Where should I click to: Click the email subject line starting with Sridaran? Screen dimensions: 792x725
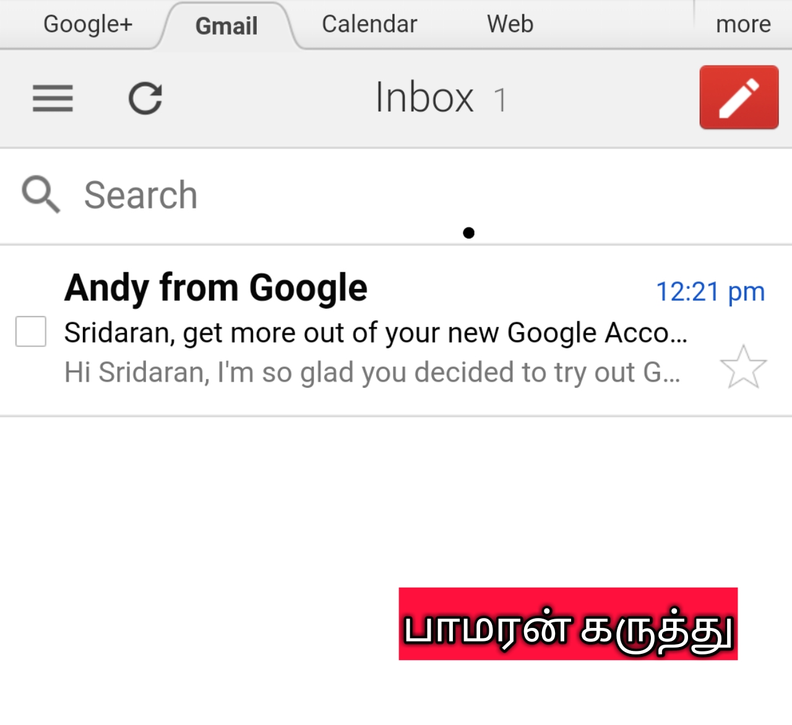(376, 333)
